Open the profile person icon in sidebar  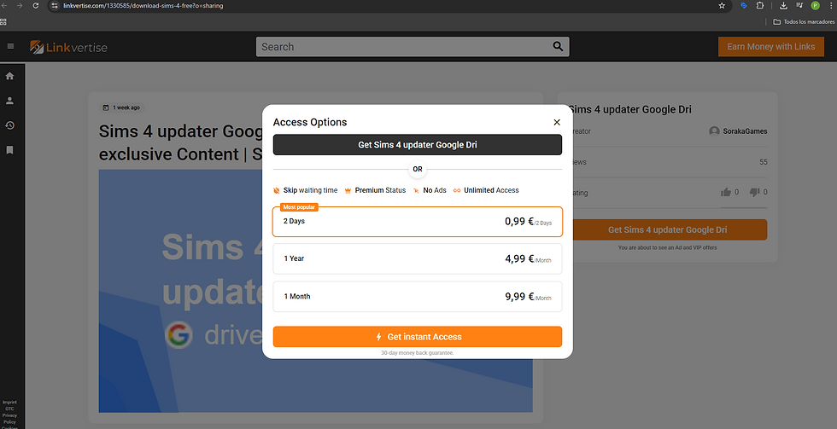[x=9, y=101]
